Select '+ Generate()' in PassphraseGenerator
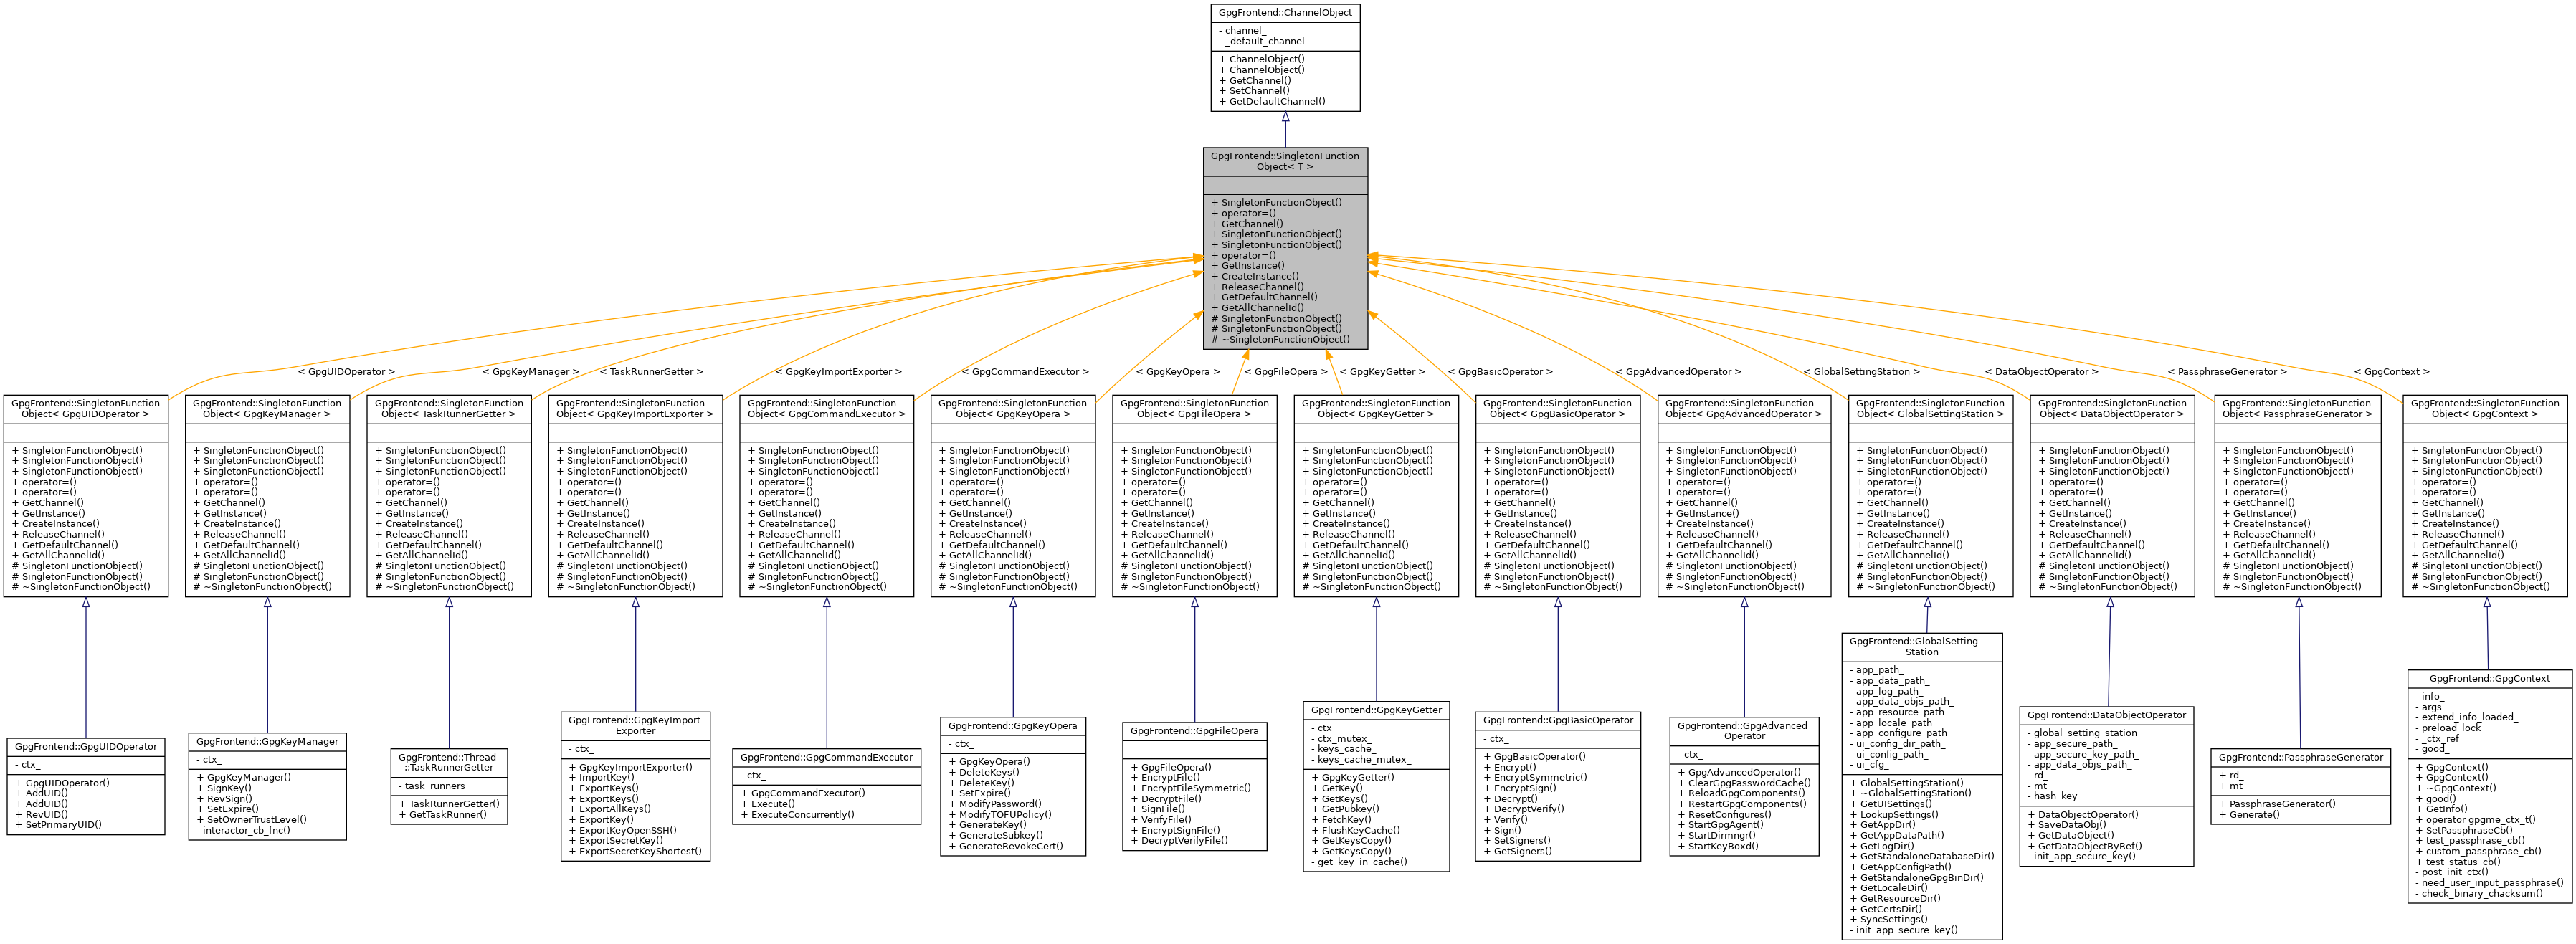The image size is (2576, 944). tap(2249, 815)
